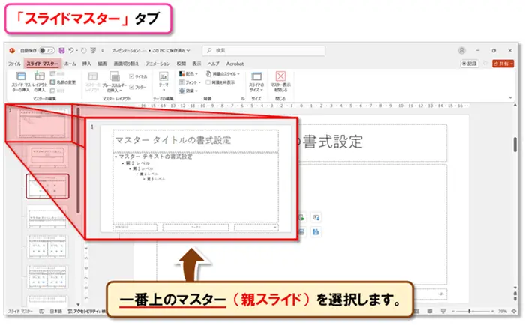The width and height of the screenshot is (525, 325).
Task: Click the search box in title bar
Action: [x=263, y=50]
